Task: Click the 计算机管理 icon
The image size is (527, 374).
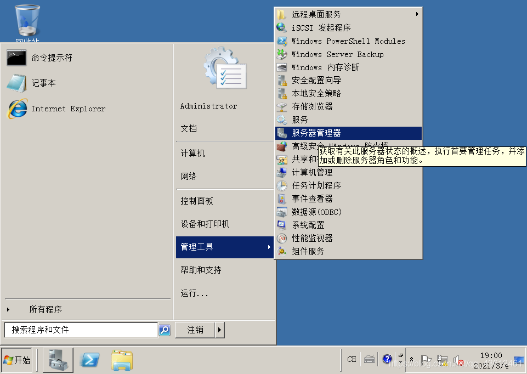Action: coord(282,172)
